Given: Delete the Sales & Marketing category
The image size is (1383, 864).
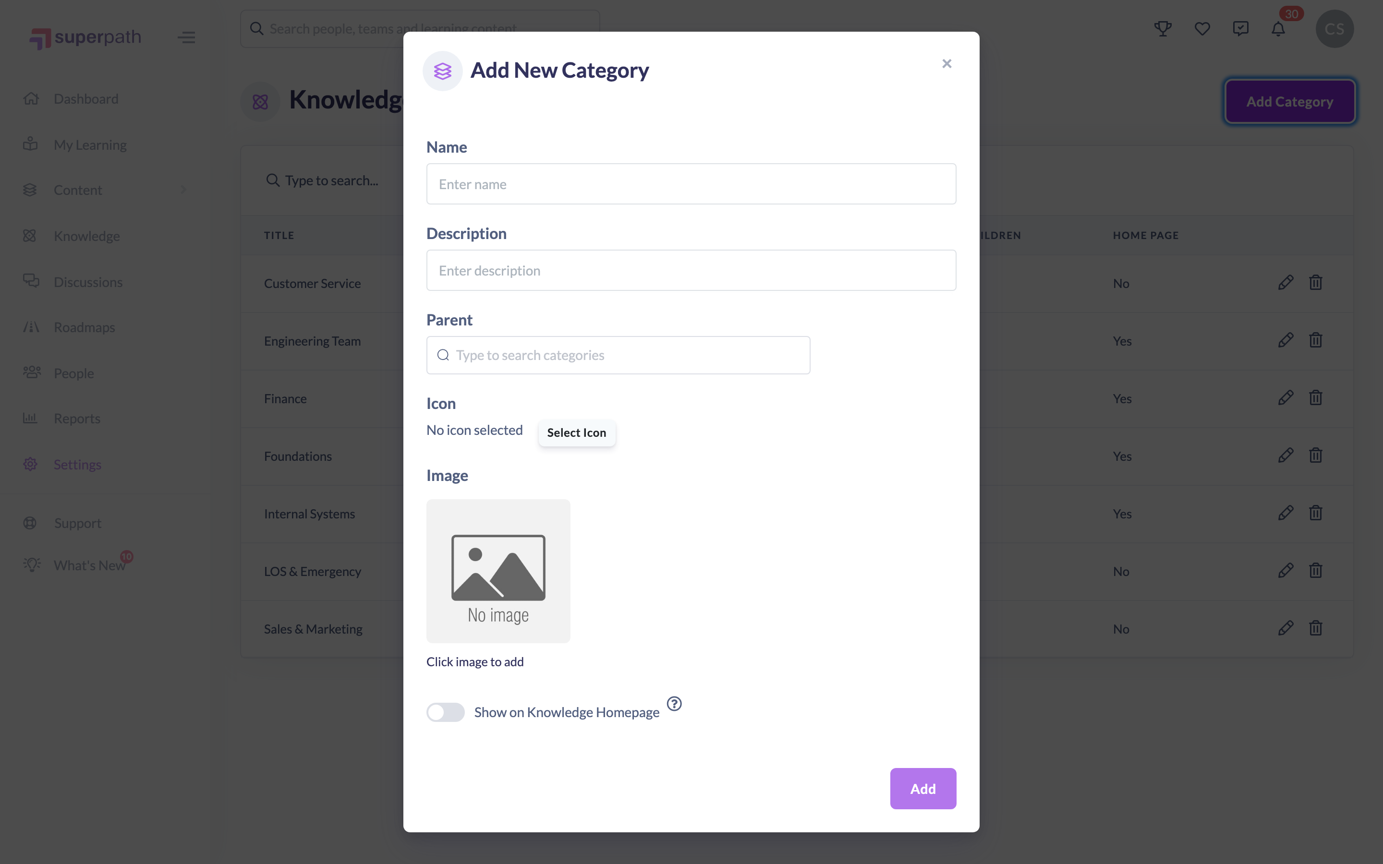Looking at the screenshot, I should click(x=1316, y=628).
